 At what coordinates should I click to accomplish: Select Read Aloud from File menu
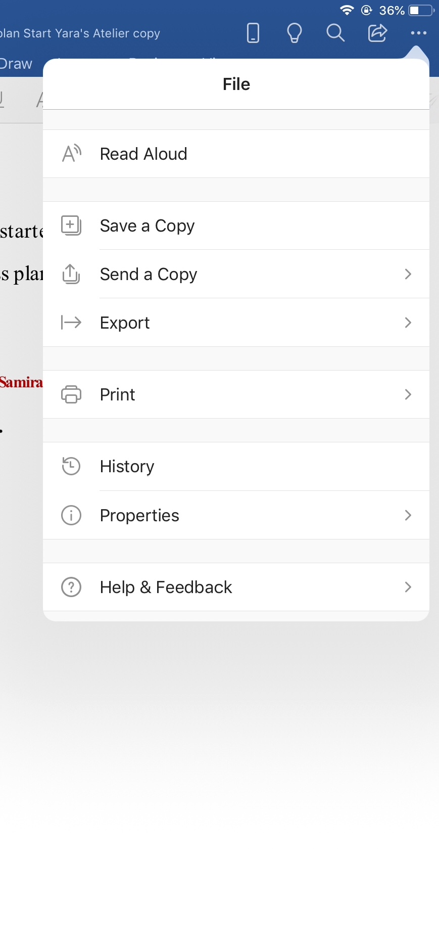(x=143, y=154)
